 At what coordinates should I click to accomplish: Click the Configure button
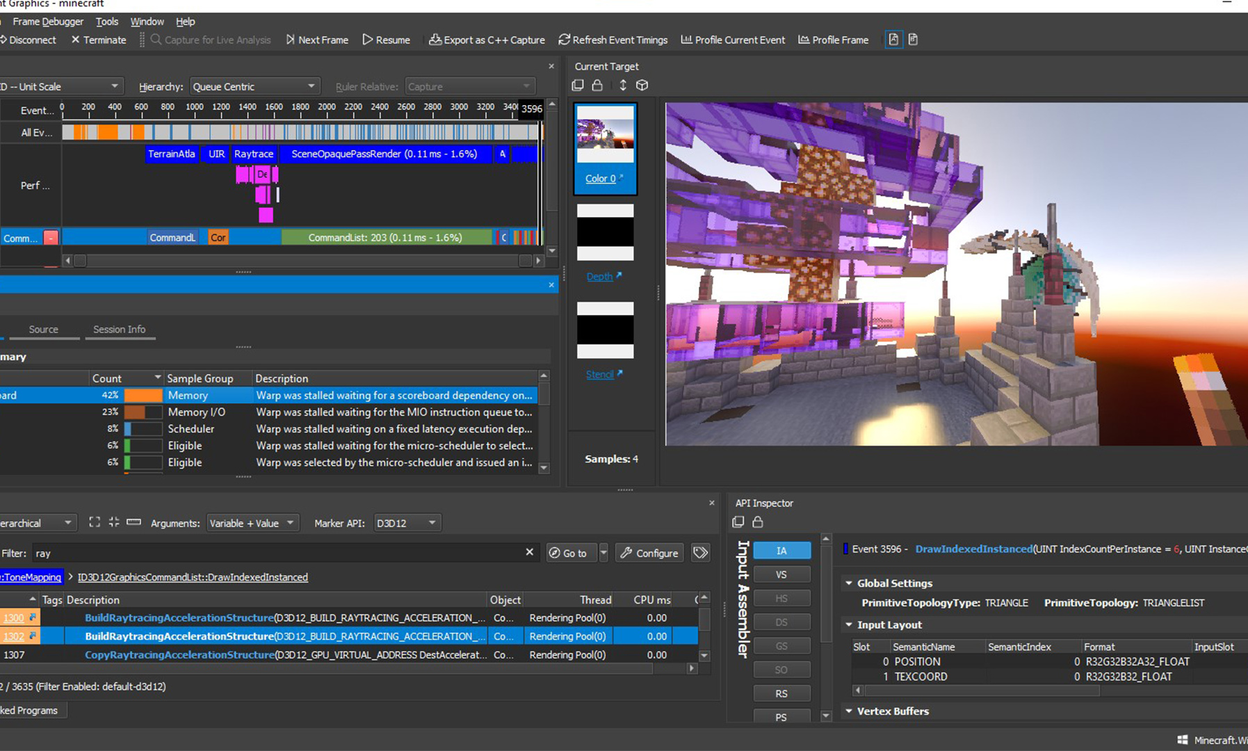[x=649, y=553]
